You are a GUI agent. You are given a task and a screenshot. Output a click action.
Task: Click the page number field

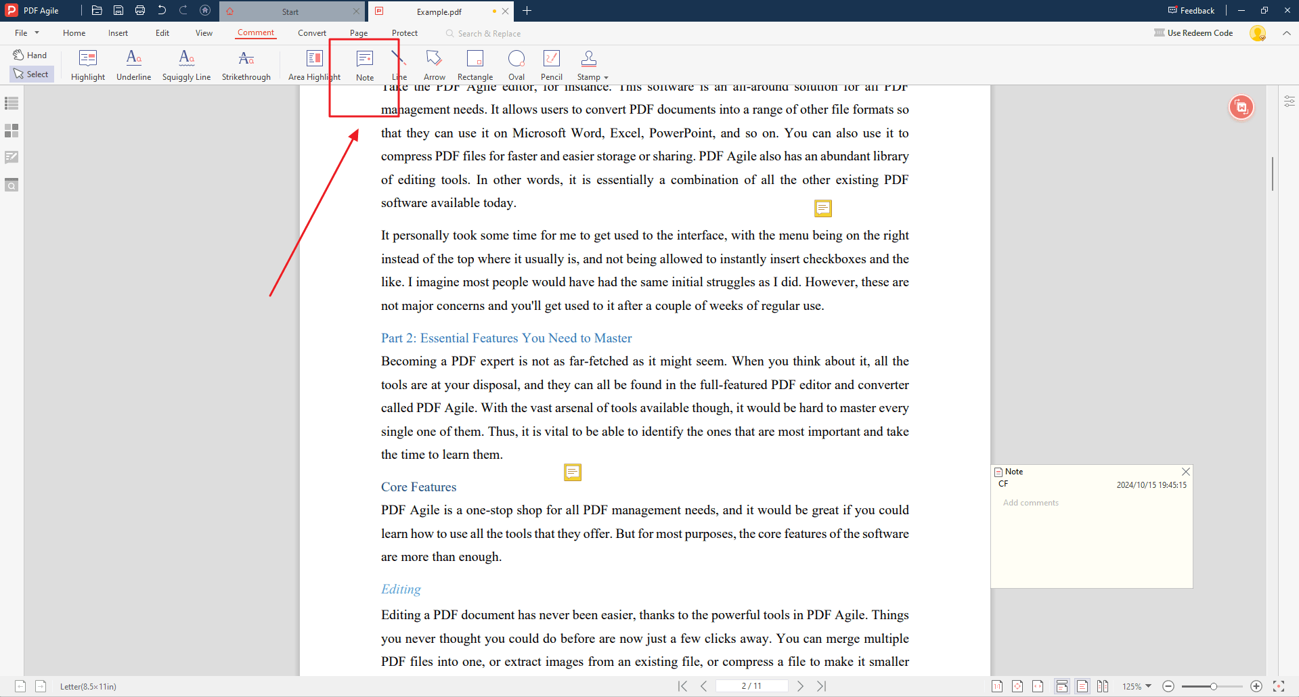click(751, 686)
